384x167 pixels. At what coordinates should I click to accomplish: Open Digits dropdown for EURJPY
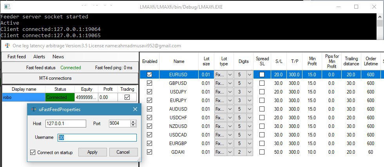point(250,101)
